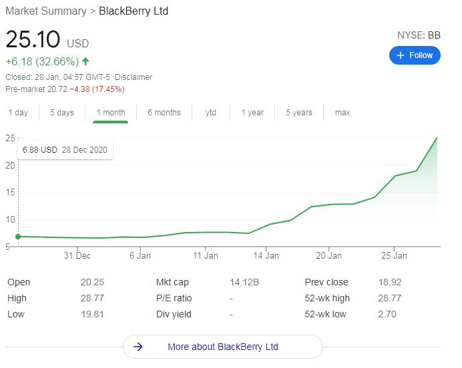Click the Open value 20.25
Image resolution: width=462 pixels, height=368 pixels.
93,282
